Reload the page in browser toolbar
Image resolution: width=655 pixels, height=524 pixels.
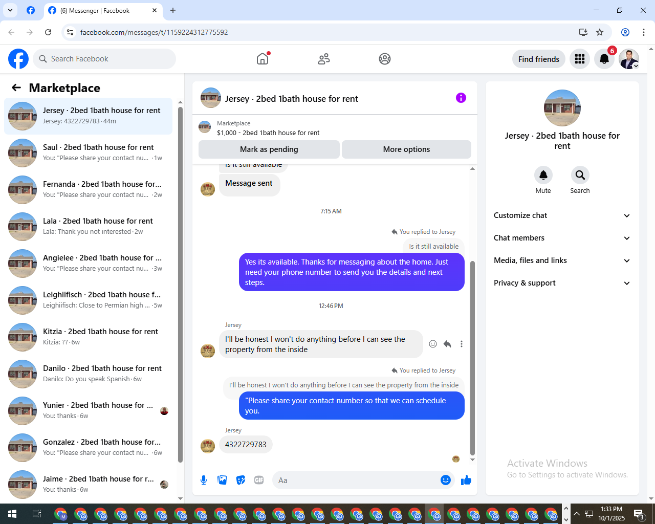tap(48, 32)
